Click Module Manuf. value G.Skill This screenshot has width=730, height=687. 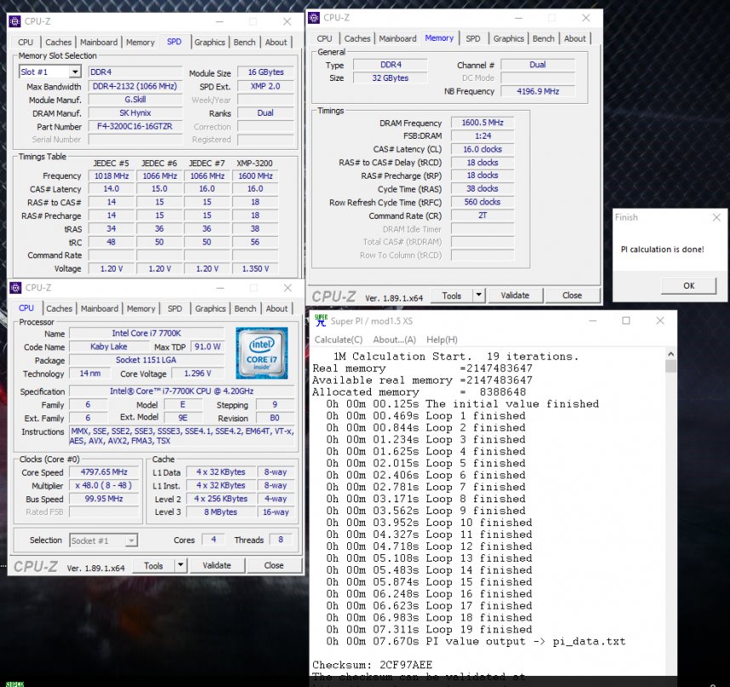click(x=135, y=100)
